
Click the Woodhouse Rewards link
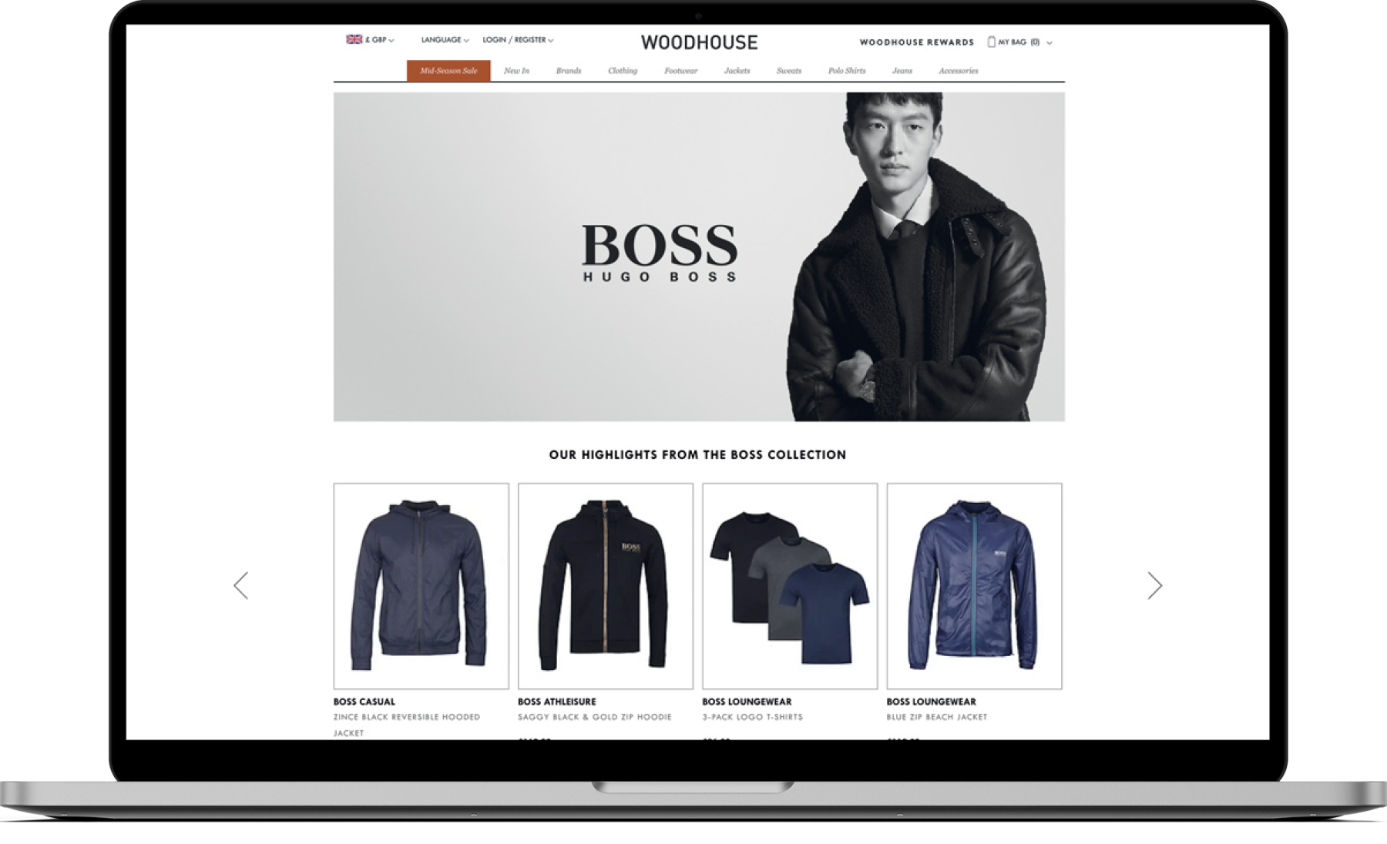click(917, 42)
